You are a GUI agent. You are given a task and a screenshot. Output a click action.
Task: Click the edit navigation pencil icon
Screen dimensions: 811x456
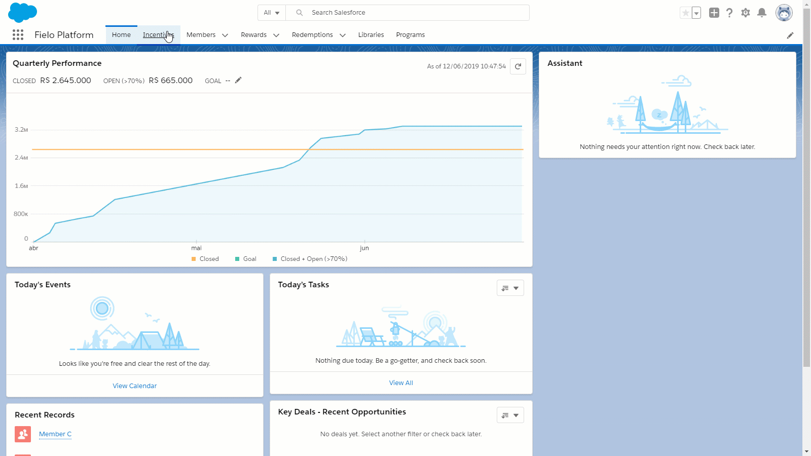790,35
